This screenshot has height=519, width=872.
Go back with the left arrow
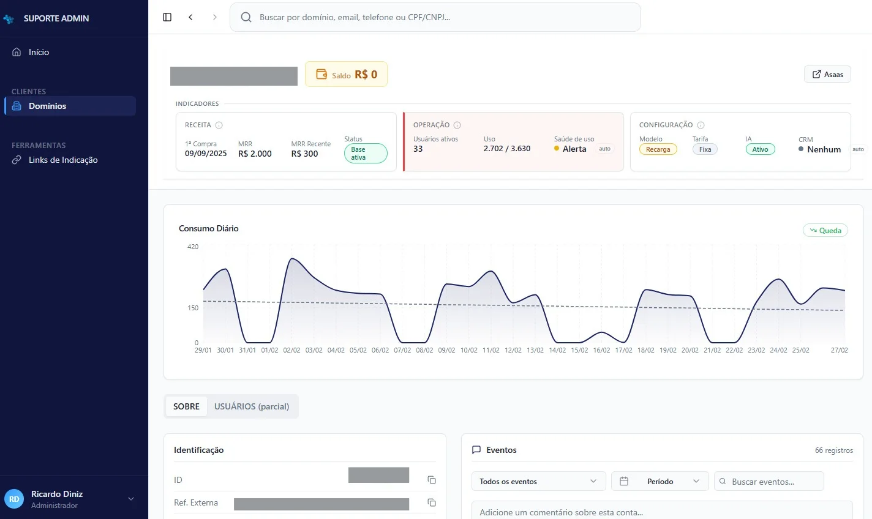pos(190,17)
